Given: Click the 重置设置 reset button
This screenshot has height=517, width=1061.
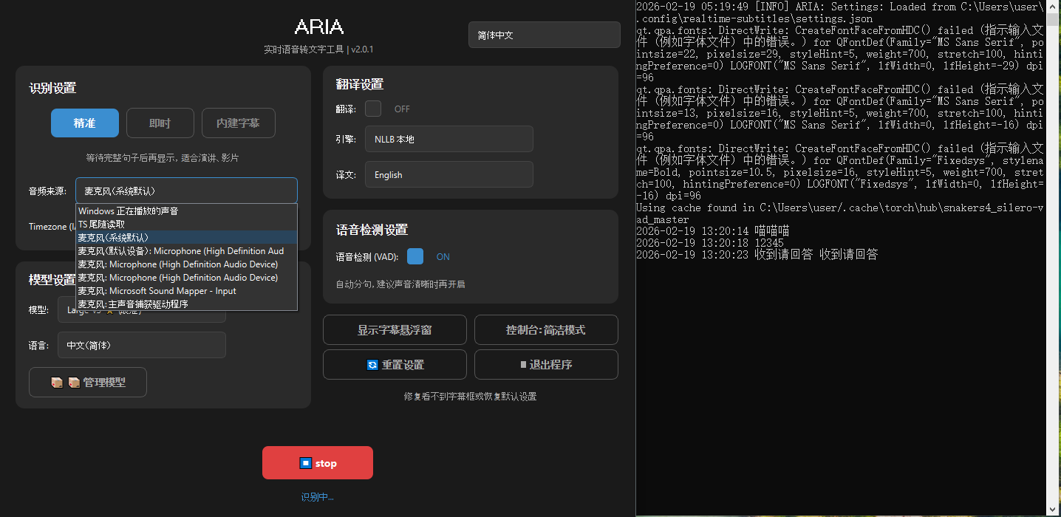Looking at the screenshot, I should (x=395, y=364).
